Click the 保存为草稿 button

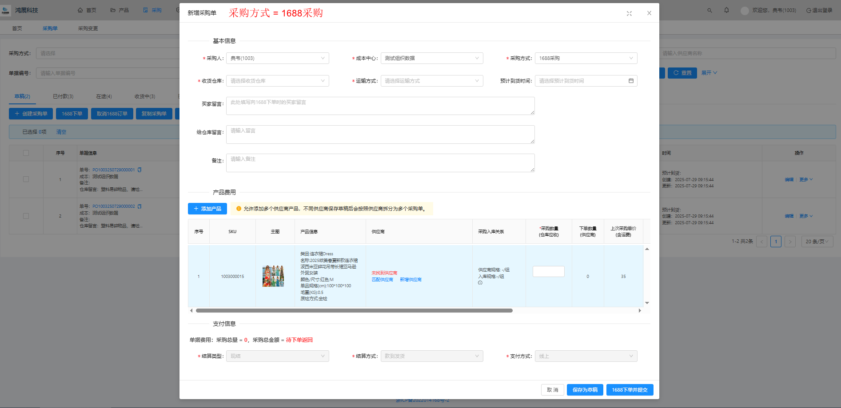click(585, 390)
